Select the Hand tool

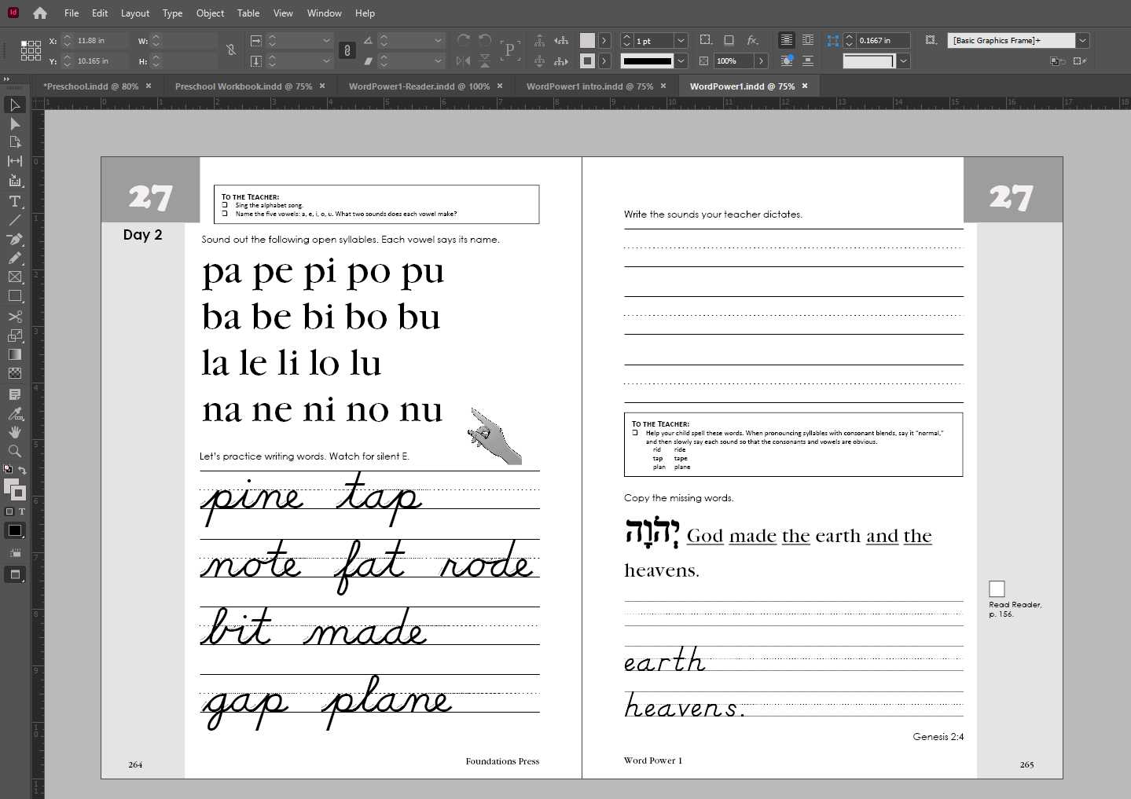point(15,432)
